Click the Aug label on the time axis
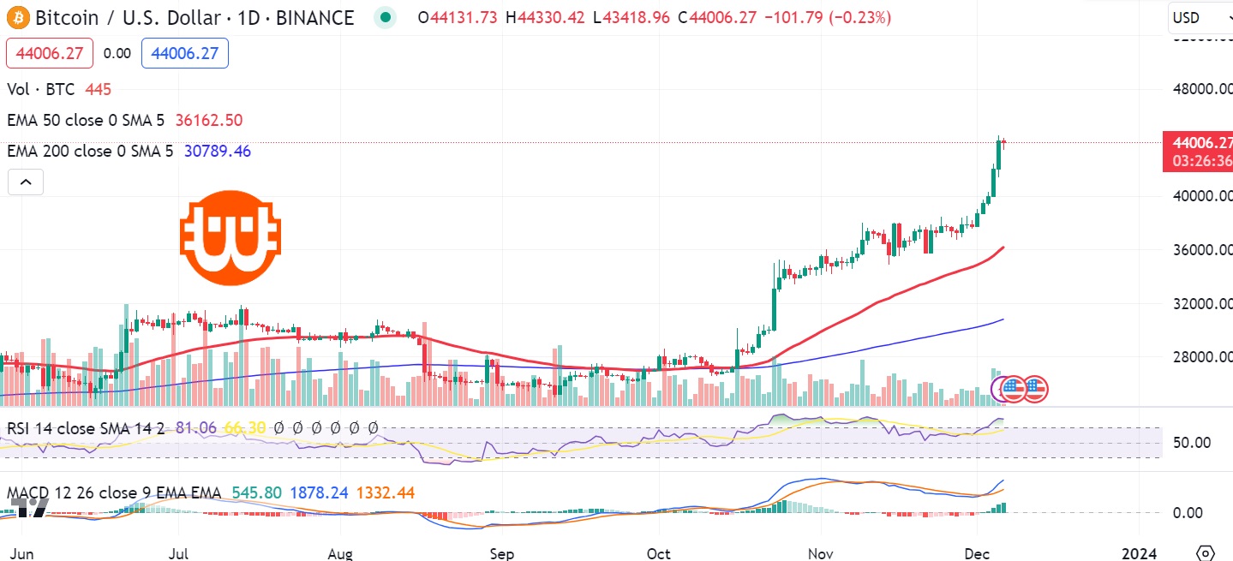 341,552
